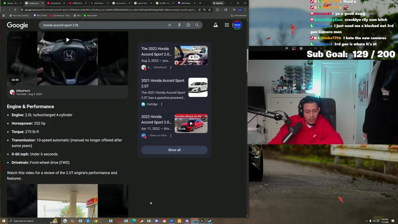The image size is (398, 224).
Task: Play the MilesPerHr 00:59 video
Action: click(x=67, y=40)
